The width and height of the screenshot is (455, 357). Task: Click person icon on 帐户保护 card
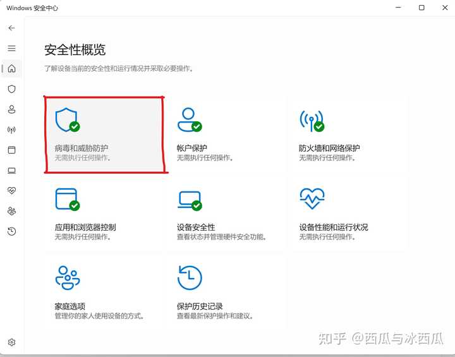tap(190, 120)
